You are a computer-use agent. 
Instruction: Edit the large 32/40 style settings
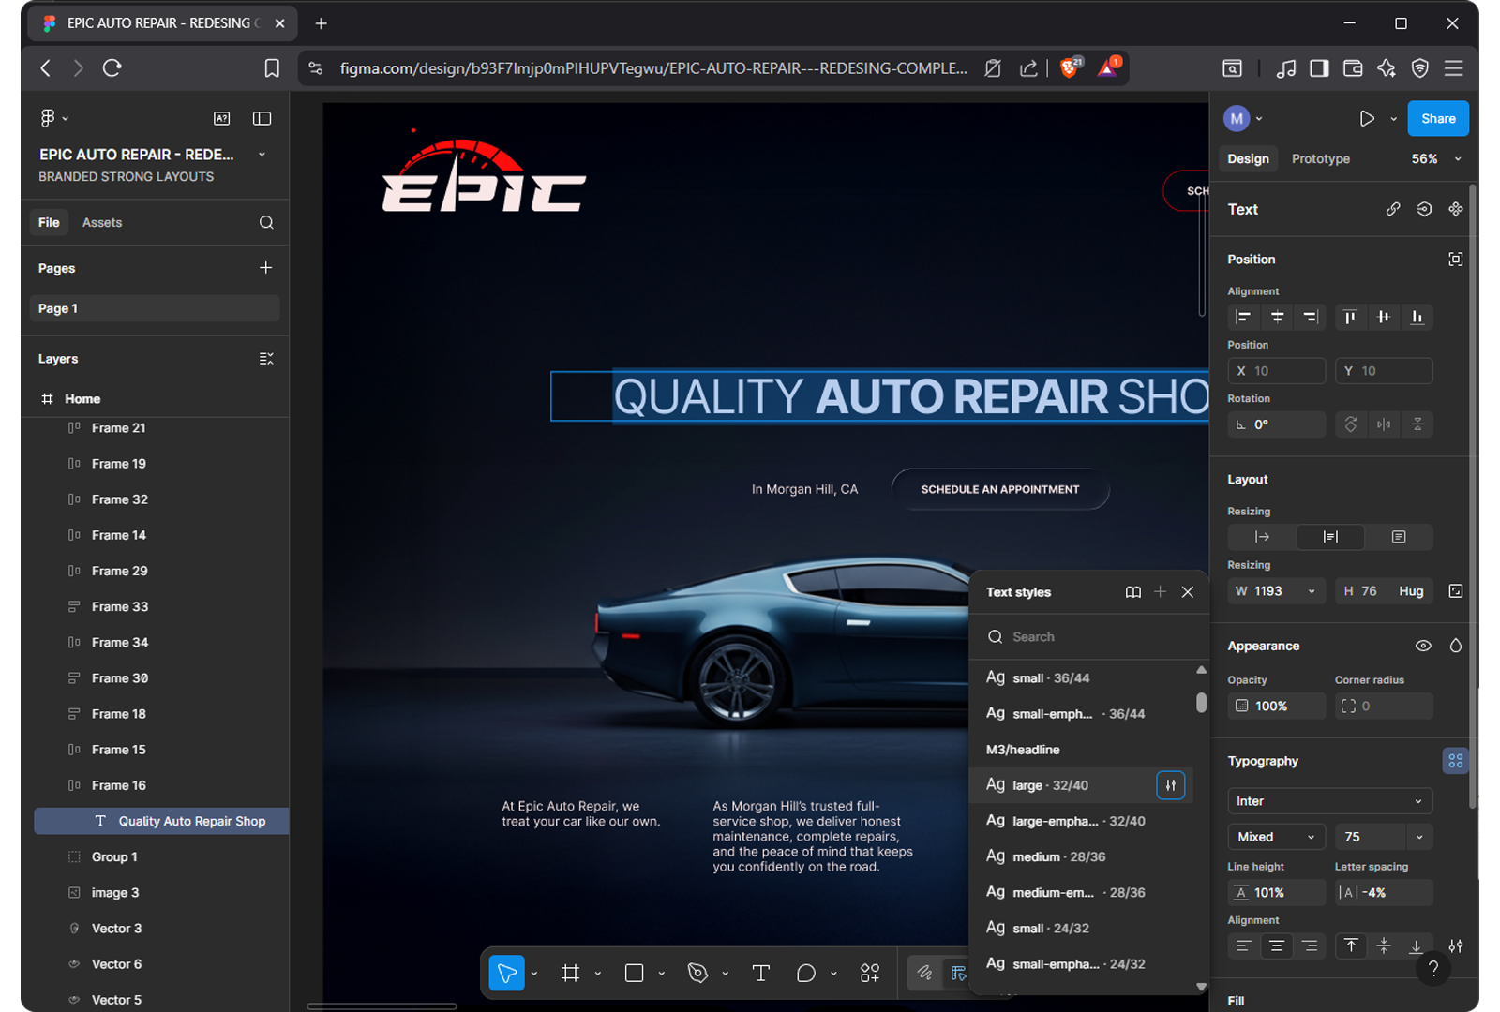point(1171,785)
